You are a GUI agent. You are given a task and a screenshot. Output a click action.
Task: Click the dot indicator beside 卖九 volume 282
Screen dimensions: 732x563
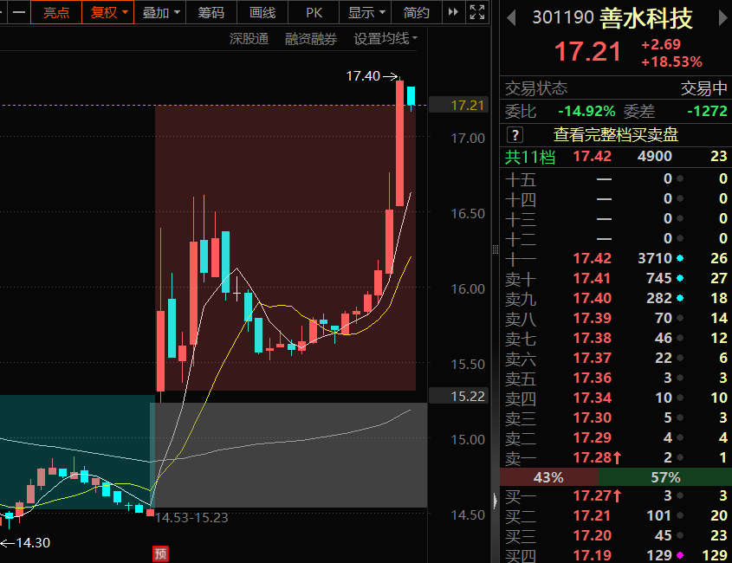point(680,298)
